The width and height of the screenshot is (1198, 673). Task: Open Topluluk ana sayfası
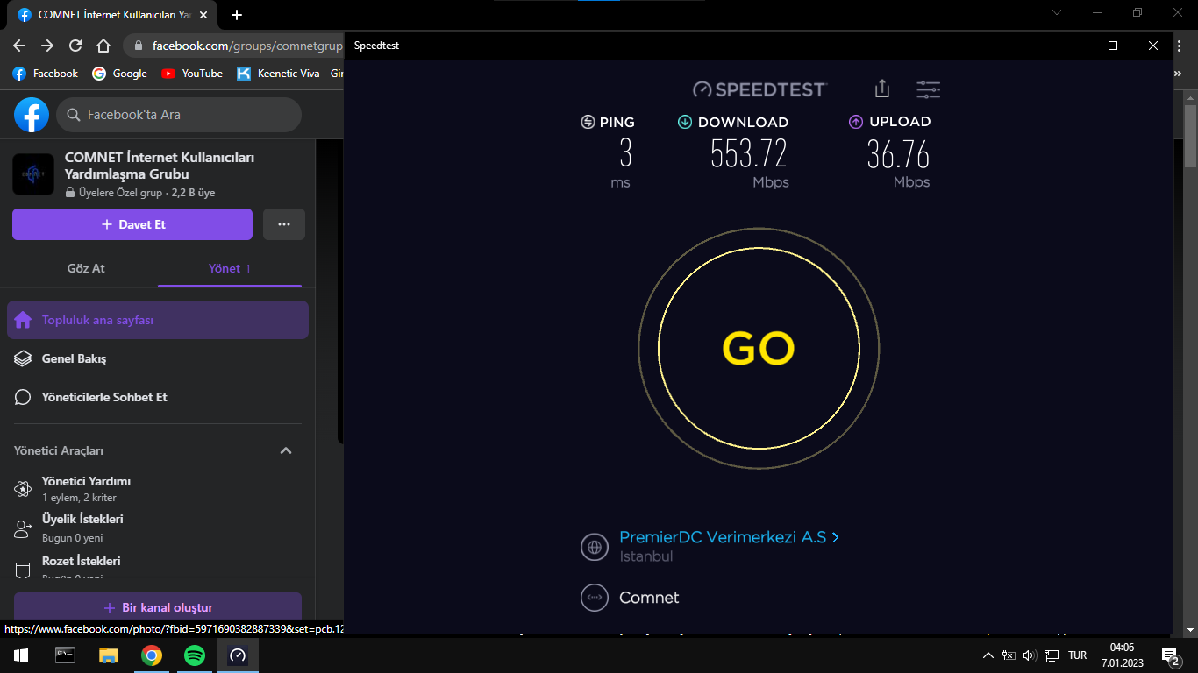click(158, 320)
